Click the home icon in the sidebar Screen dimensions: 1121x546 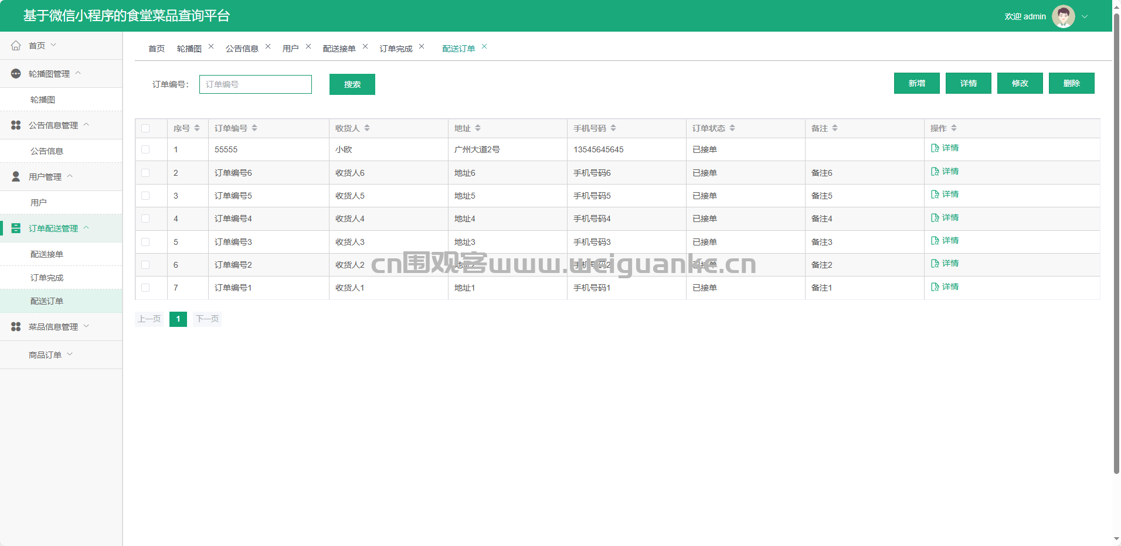(16, 46)
